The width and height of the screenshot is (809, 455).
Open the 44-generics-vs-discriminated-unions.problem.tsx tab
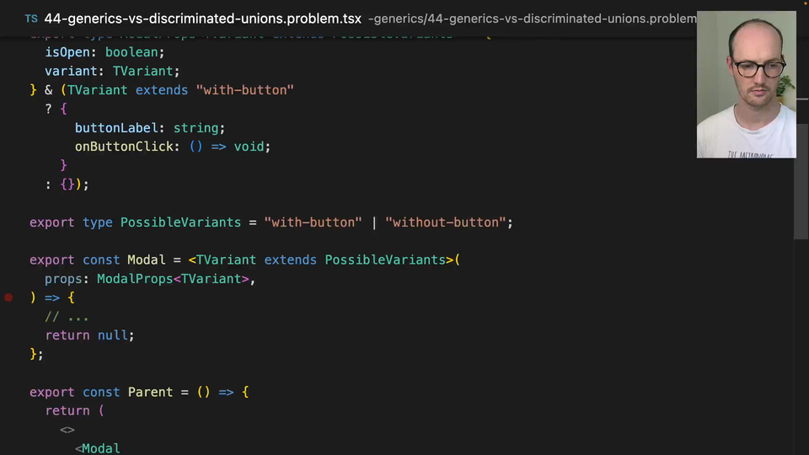click(202, 19)
